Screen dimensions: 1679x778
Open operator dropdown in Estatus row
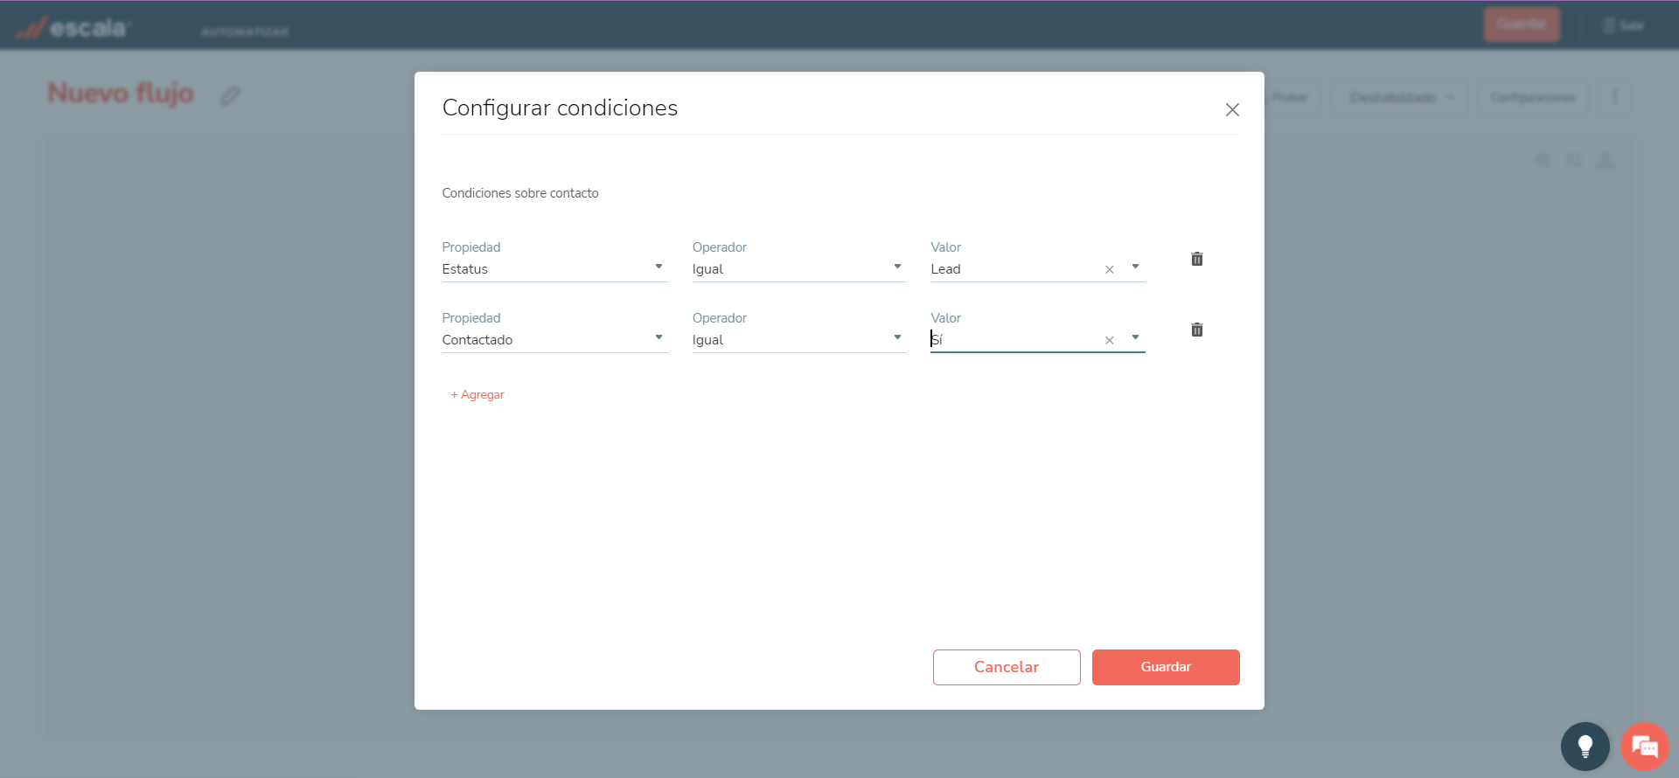coord(799,269)
